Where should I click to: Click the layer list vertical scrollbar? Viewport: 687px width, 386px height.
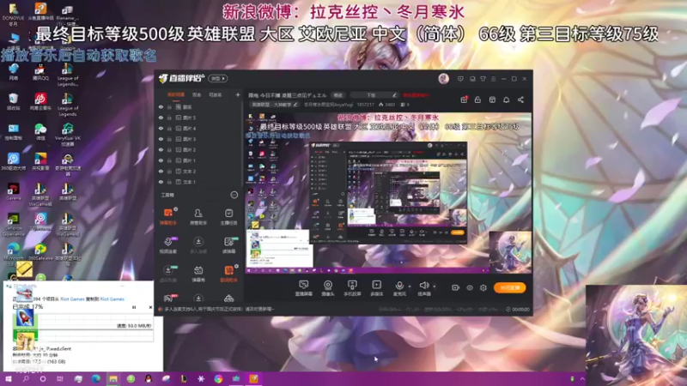(242, 144)
